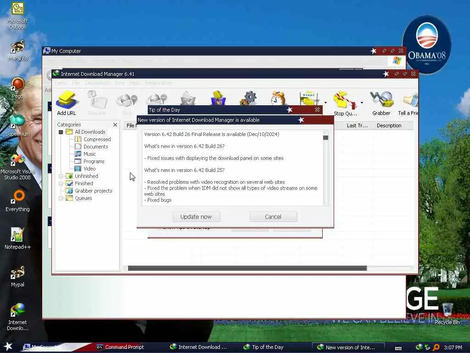This screenshot has width=470, height=353.
Task: Open the File menu in IDM
Action: tap(76, 83)
